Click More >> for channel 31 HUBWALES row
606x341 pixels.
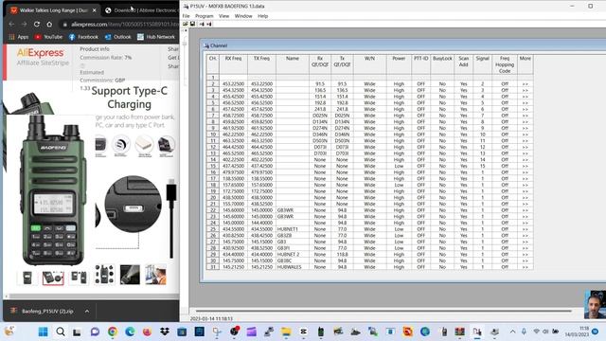pyautogui.click(x=525, y=267)
